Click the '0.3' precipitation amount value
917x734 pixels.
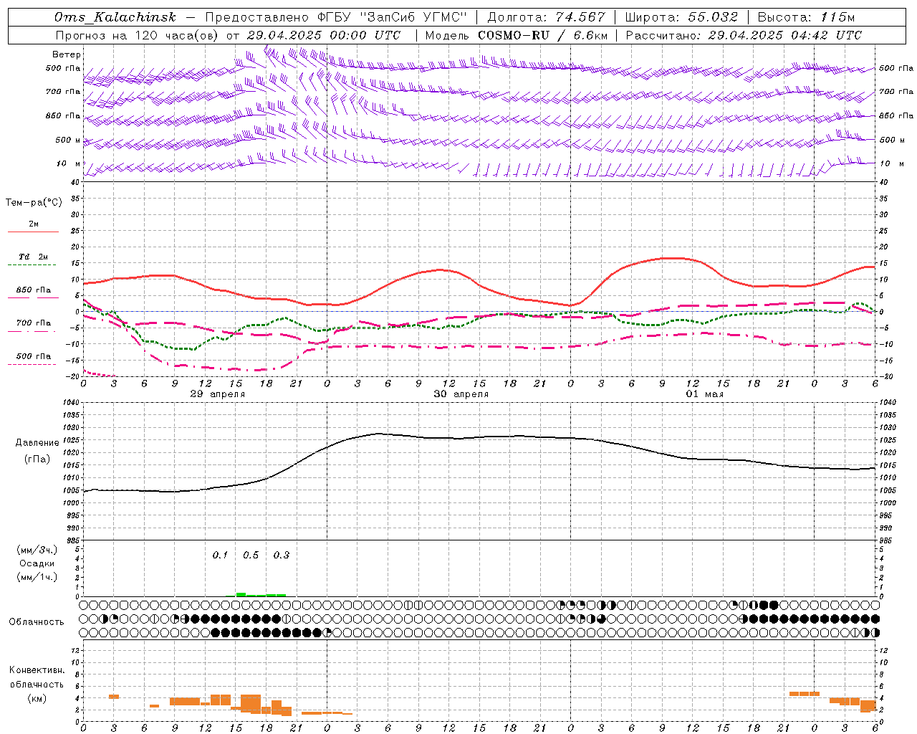pyautogui.click(x=282, y=555)
